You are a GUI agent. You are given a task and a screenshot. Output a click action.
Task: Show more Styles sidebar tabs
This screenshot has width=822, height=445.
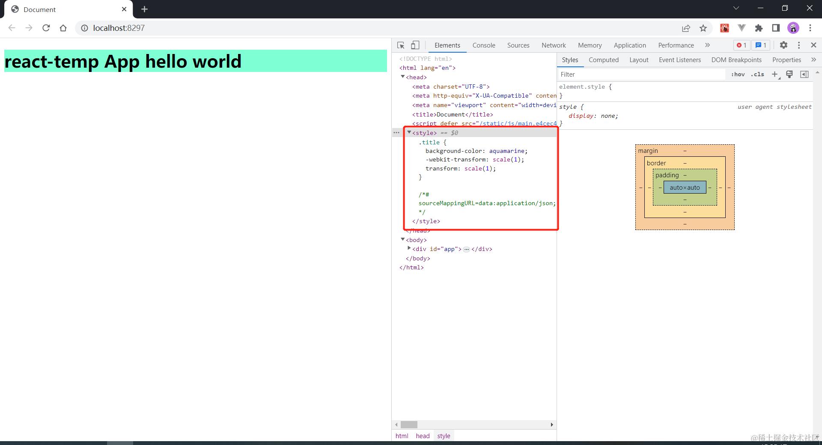(x=813, y=60)
